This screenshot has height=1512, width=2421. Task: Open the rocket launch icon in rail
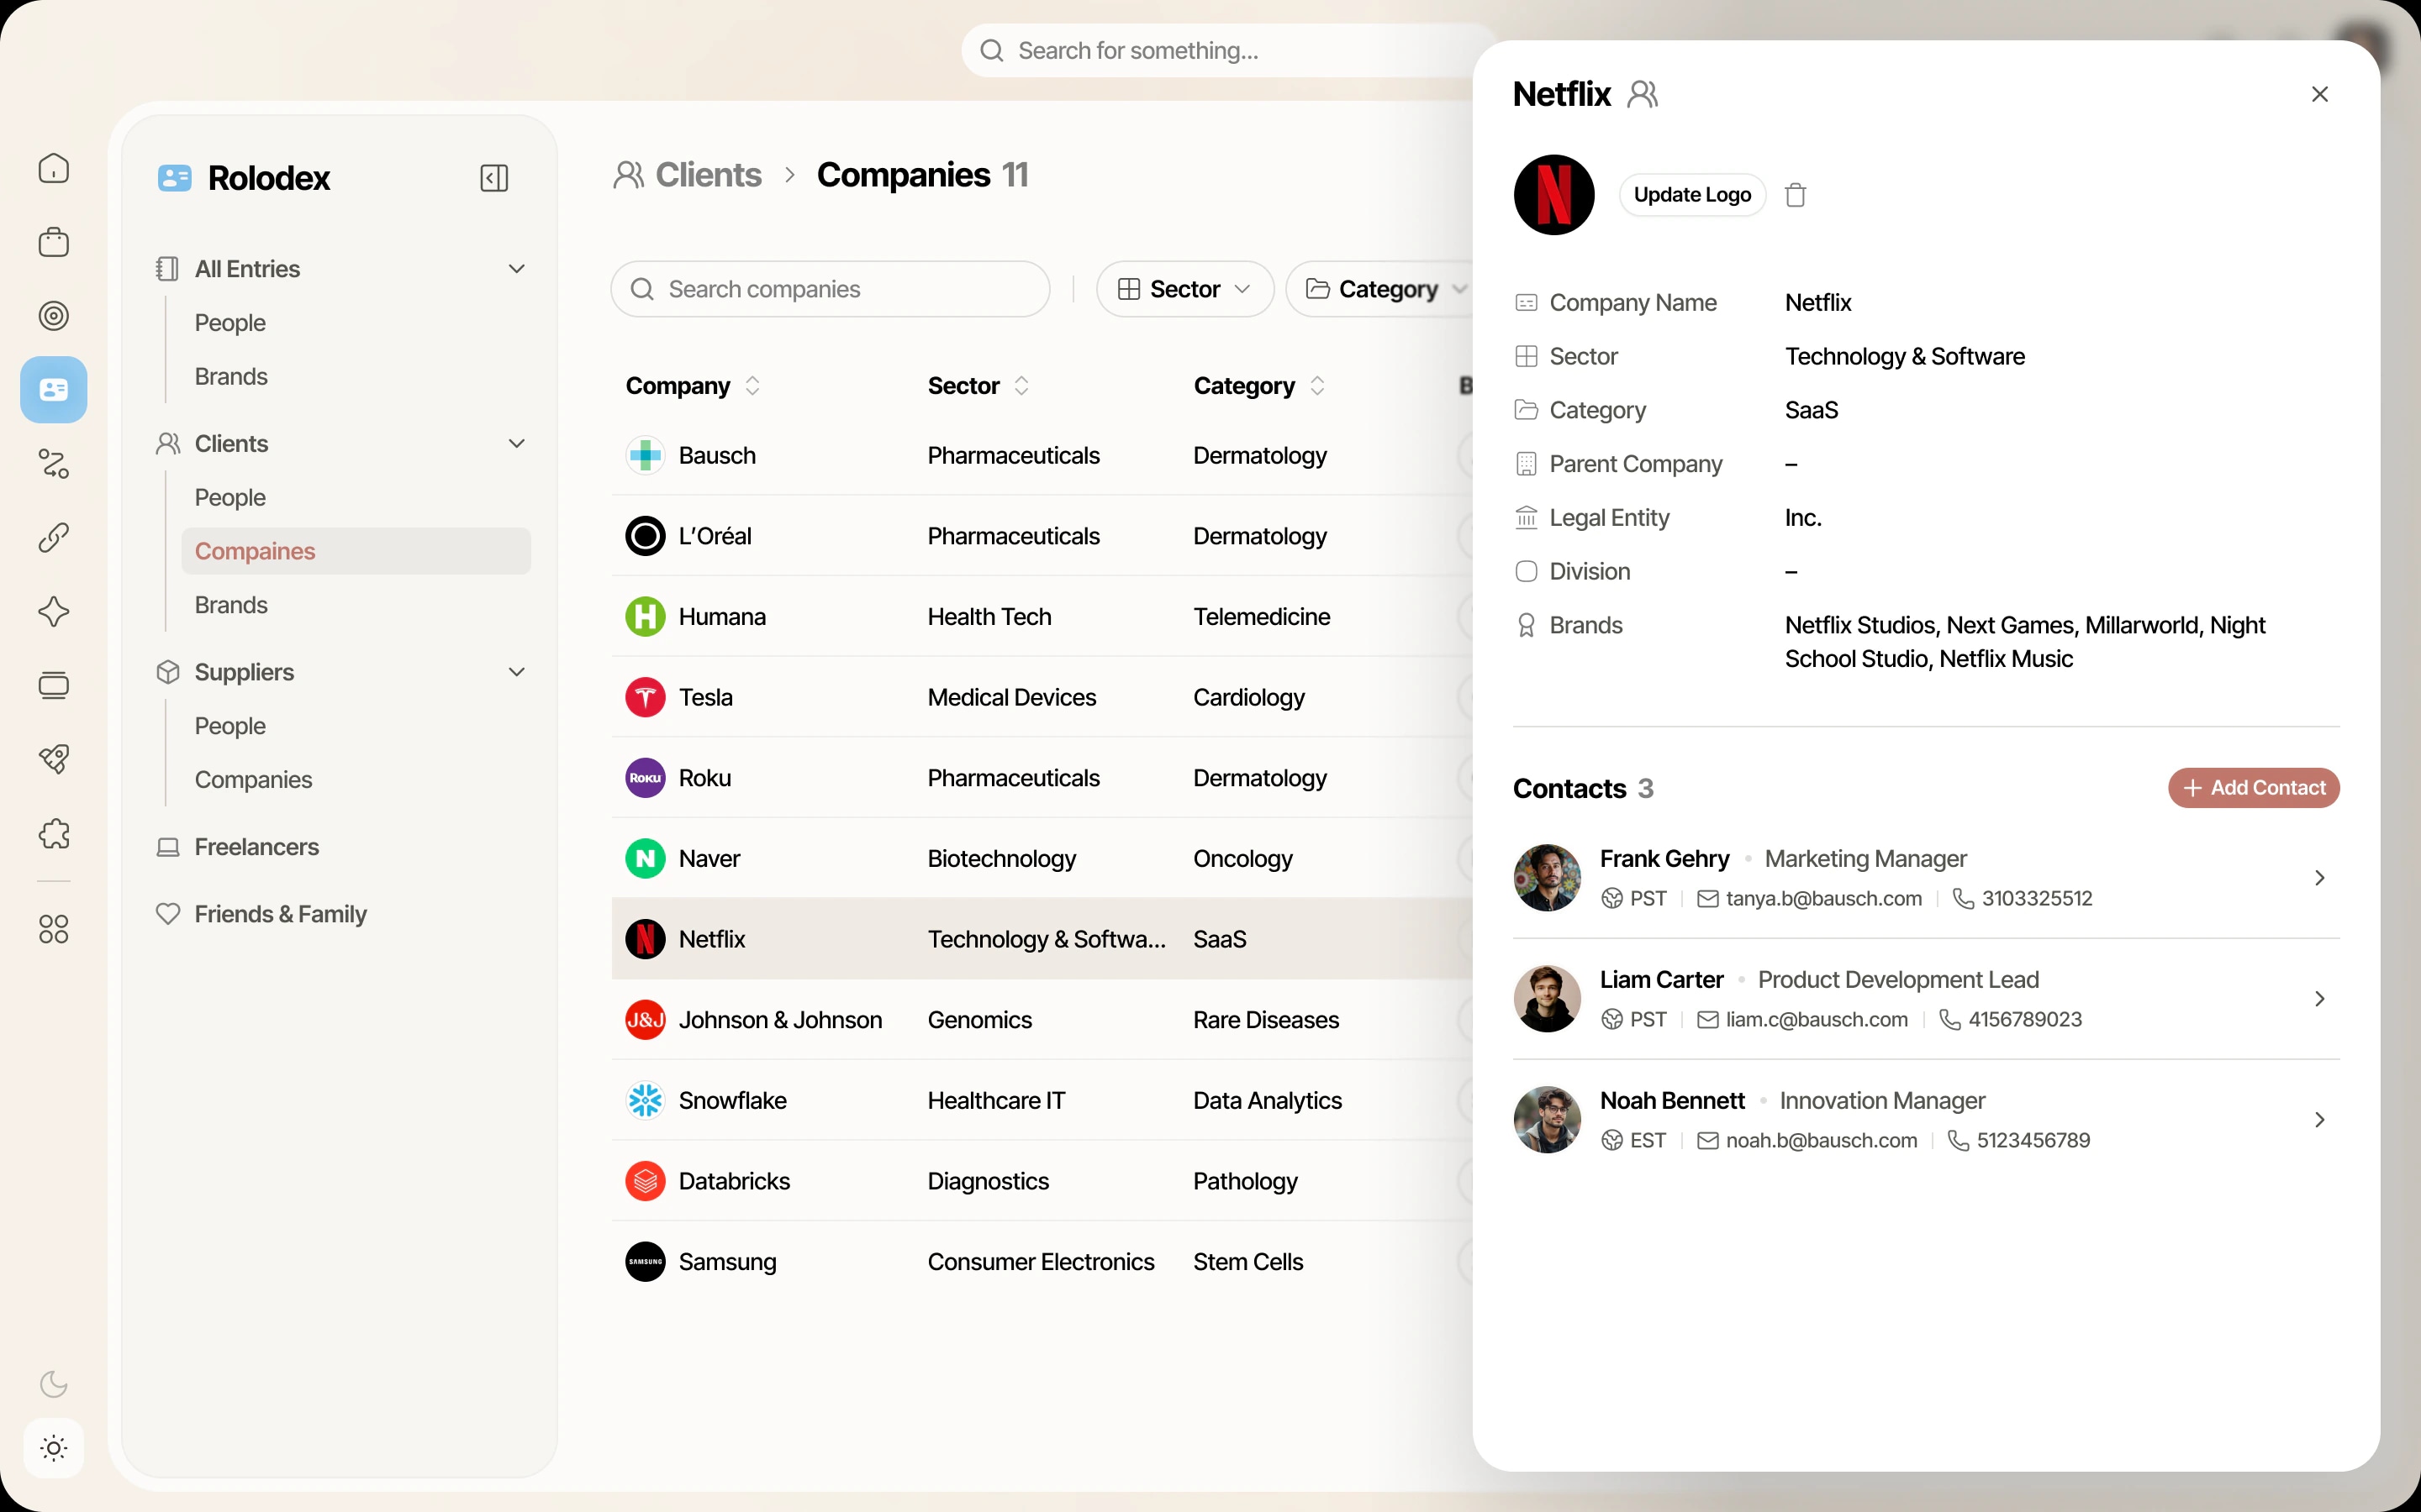[54, 760]
